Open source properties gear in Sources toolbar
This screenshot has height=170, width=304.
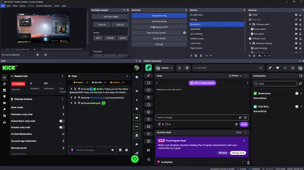tap(259, 56)
